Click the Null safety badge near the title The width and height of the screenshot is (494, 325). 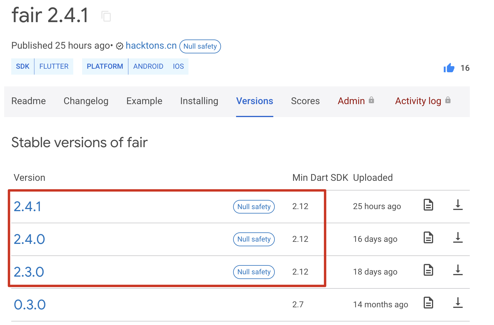200,46
